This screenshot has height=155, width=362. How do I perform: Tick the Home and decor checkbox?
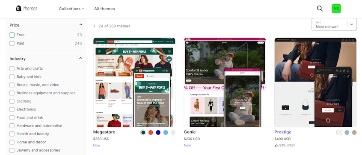point(12,142)
